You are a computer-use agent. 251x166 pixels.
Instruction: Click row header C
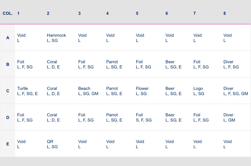(x=8, y=91)
